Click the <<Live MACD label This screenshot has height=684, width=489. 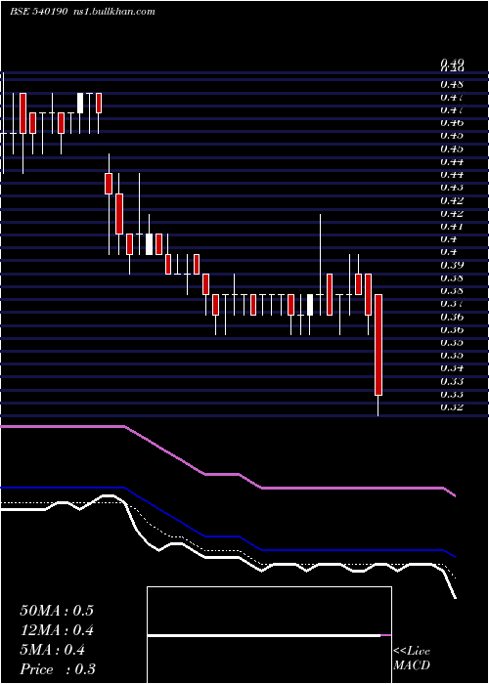[x=412, y=658]
